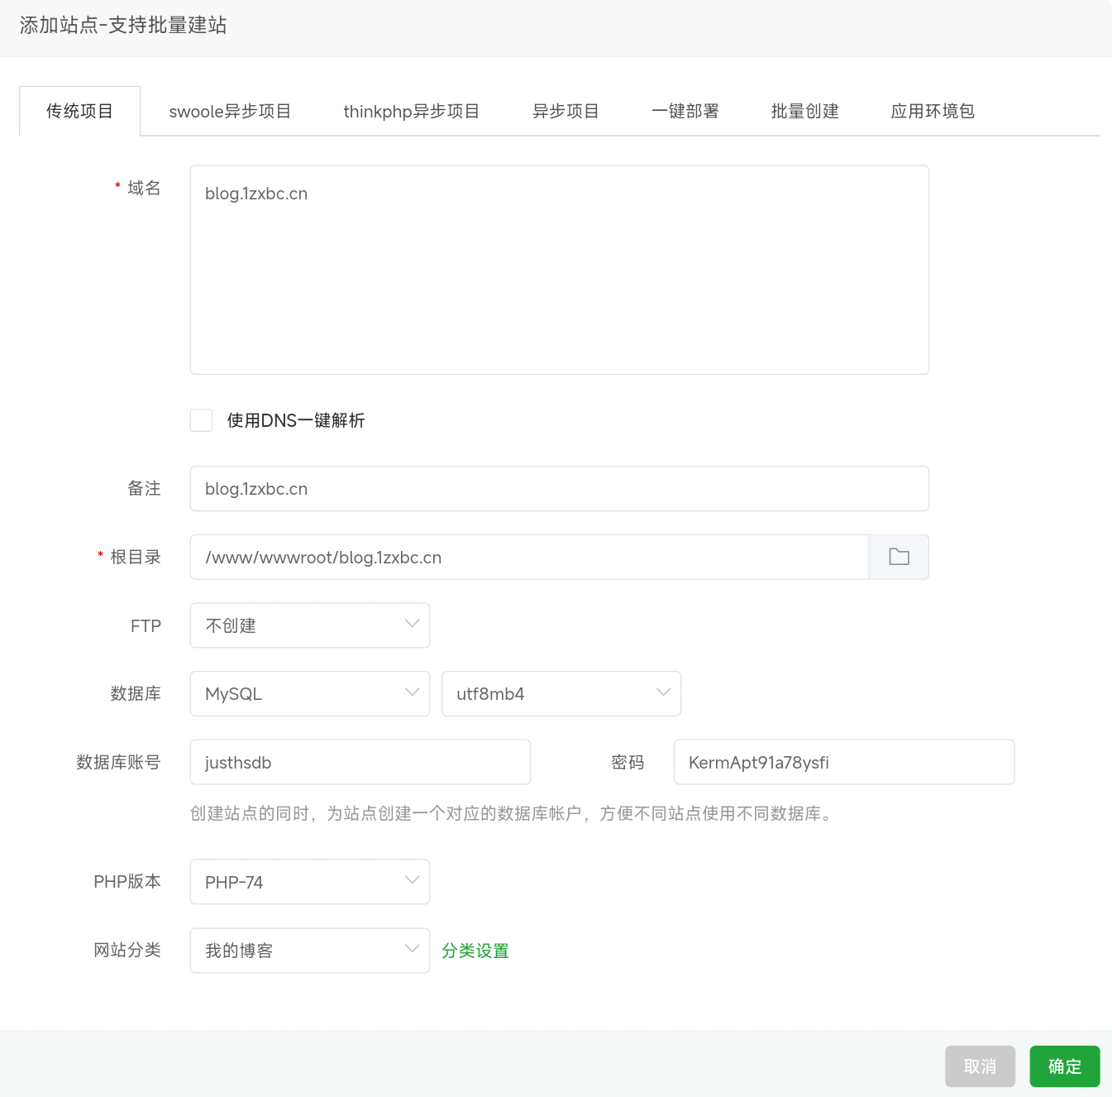
Task: Switch to the swoole异步项目 tab
Action: tap(229, 111)
